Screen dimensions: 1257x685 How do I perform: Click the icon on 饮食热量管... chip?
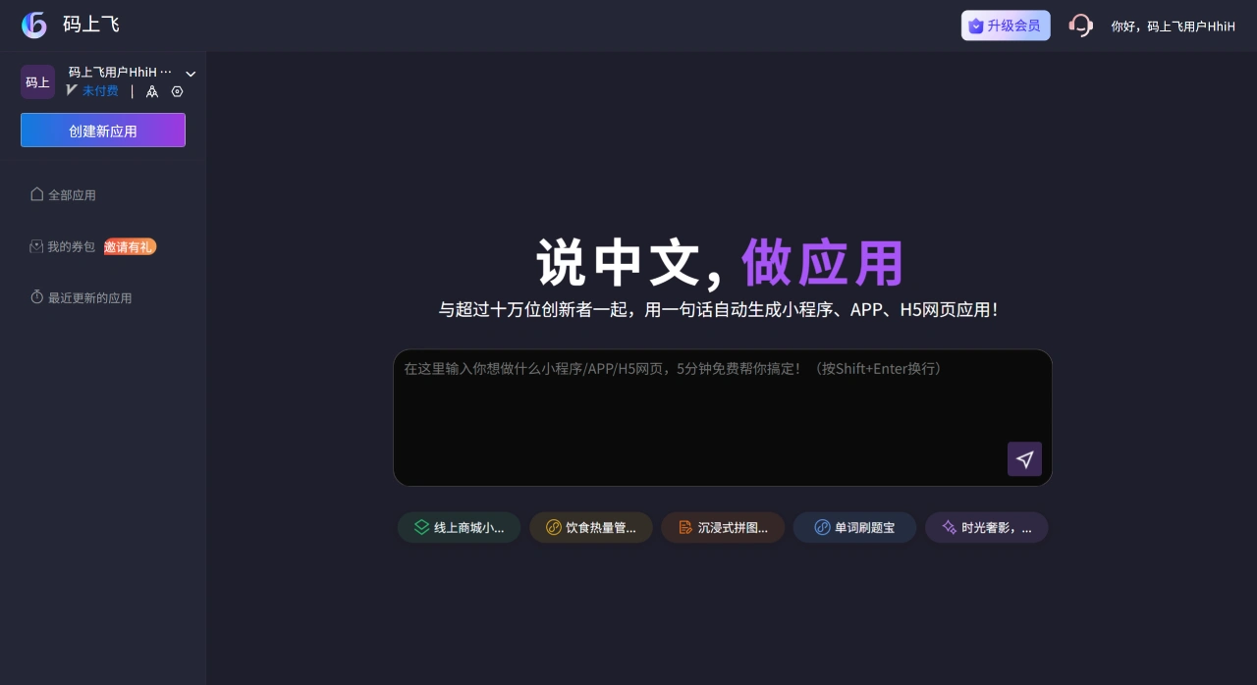pos(553,527)
